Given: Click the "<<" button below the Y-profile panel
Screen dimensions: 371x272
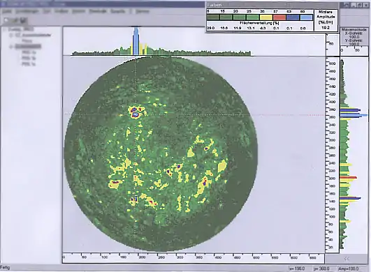Looking at the screenshot, I should [347, 259].
